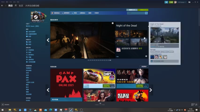The width and height of the screenshot is (200, 112).
Task: Open the Night of the Dead title
Action: coord(126,26)
